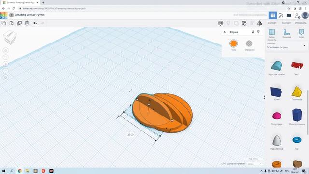Pick the blue Polygon shape
This screenshot has height=174, width=309.
click(x=297, y=115)
